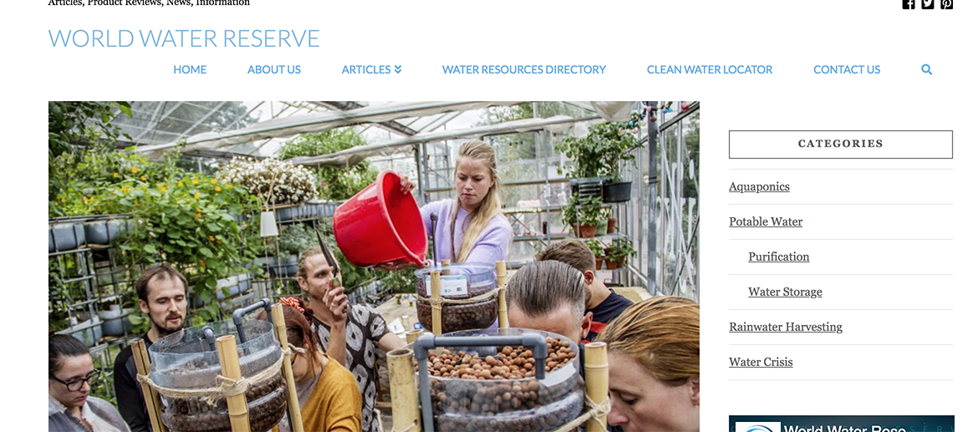This screenshot has height=432, width=978.
Task: Open the Rainwater Harvesting category
Action: coord(785,327)
